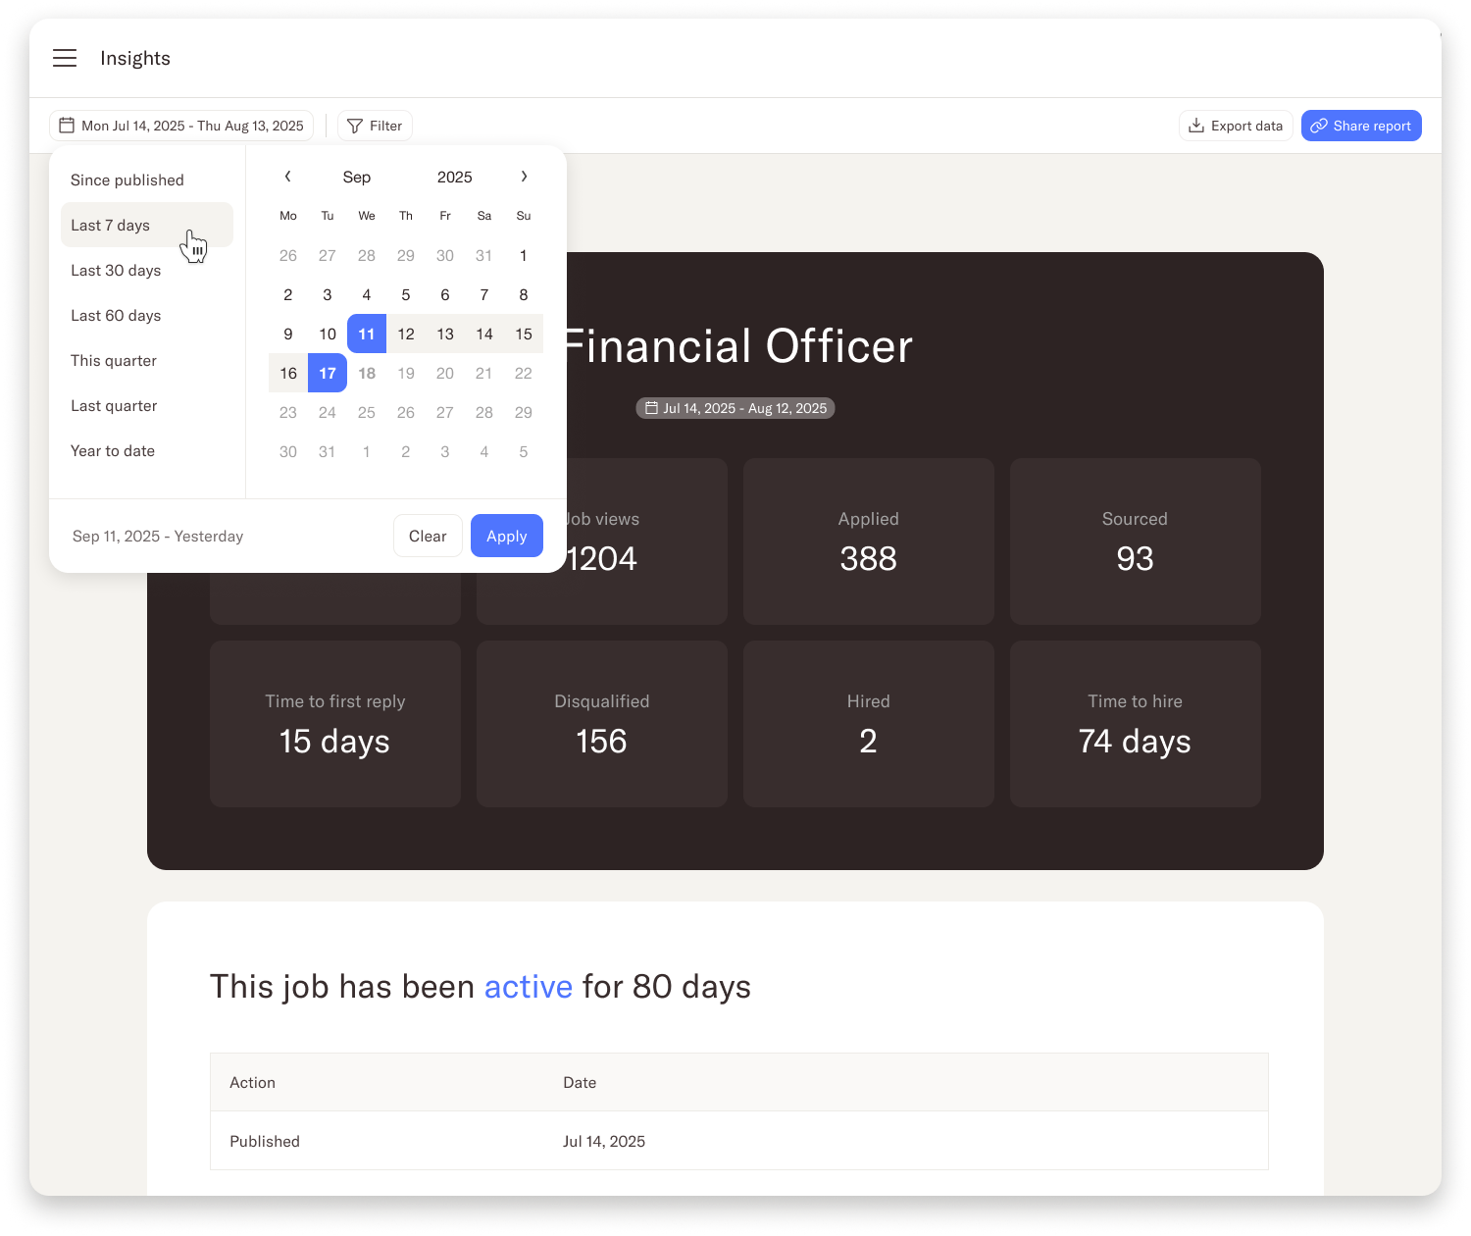1471x1236 pixels.
Task: Open the 2025 year selector
Action: click(x=455, y=177)
